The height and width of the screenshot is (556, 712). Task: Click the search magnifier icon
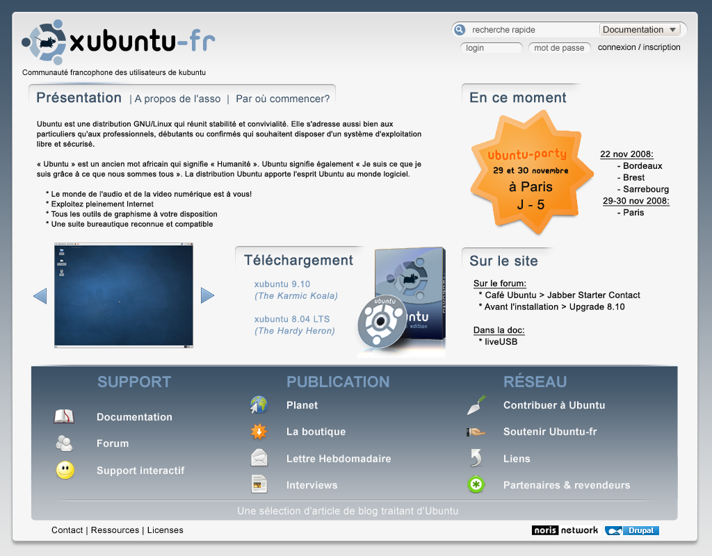[460, 30]
